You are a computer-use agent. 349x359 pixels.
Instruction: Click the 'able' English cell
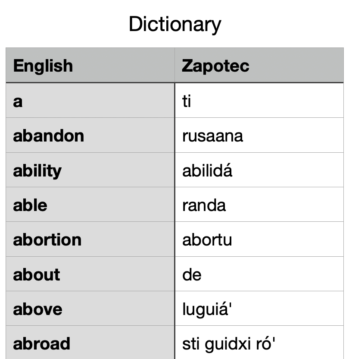coord(30,205)
